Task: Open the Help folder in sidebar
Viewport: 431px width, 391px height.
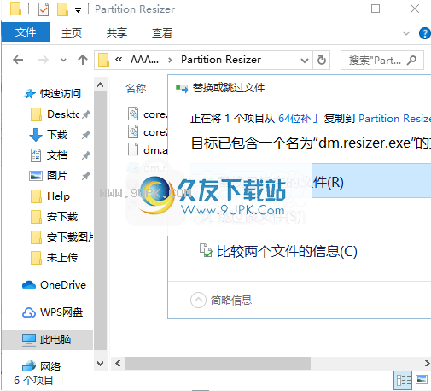Action: tap(50, 196)
